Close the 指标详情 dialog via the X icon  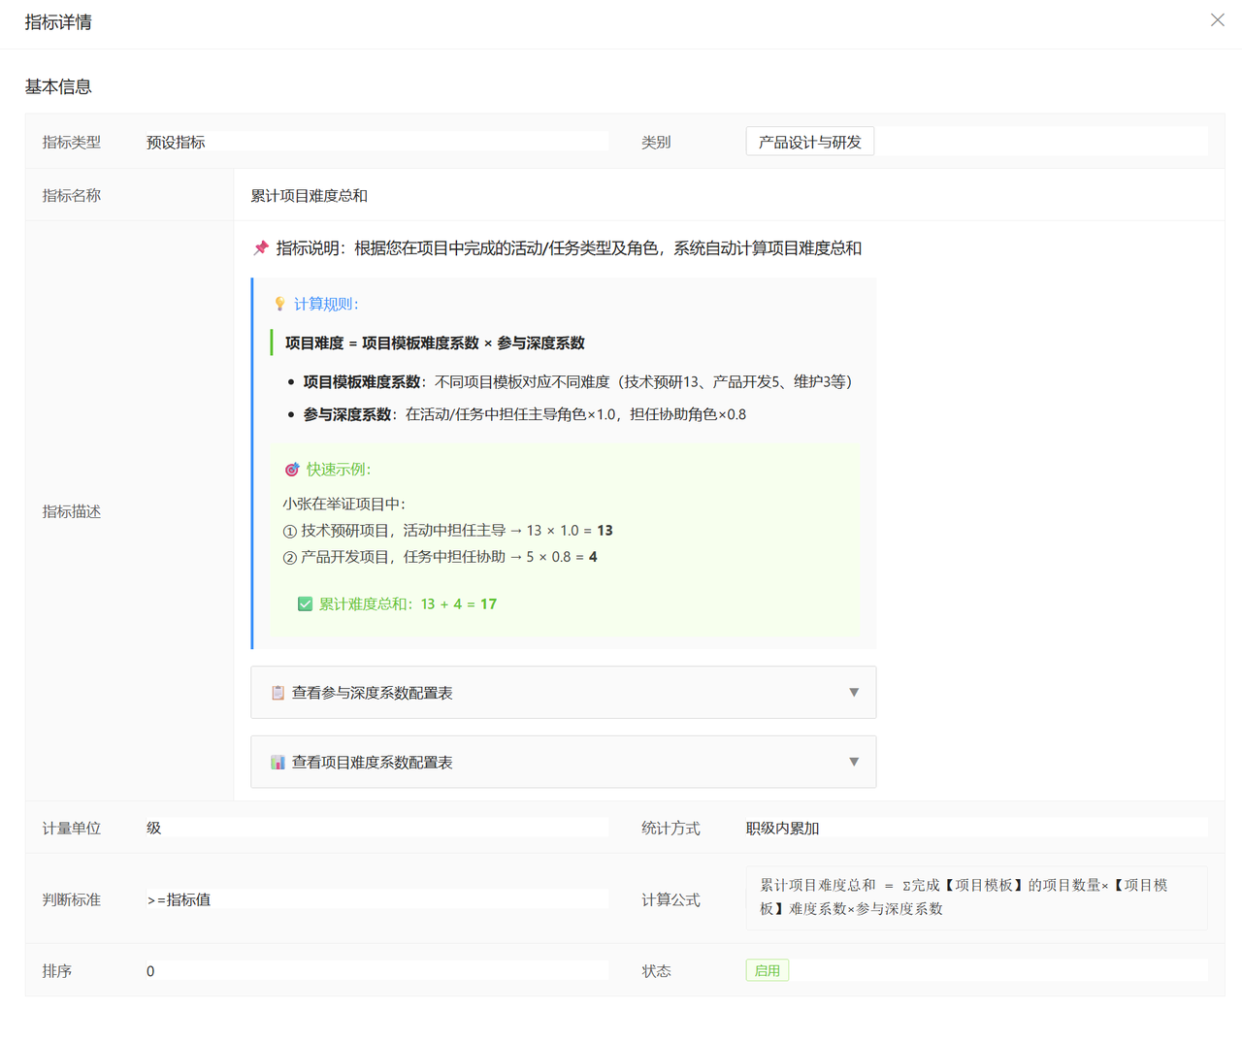click(x=1217, y=19)
